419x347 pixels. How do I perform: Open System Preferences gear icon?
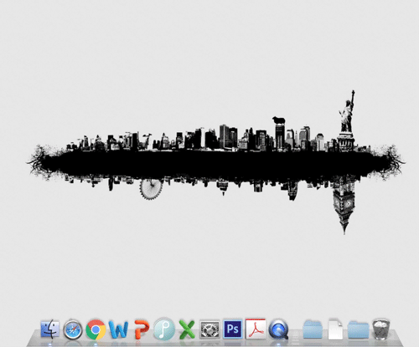(x=210, y=329)
